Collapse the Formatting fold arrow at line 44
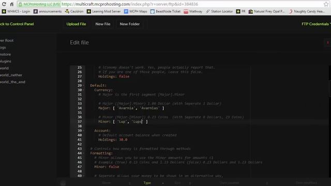The height and width of the screenshot is (186, 331). (83, 153)
